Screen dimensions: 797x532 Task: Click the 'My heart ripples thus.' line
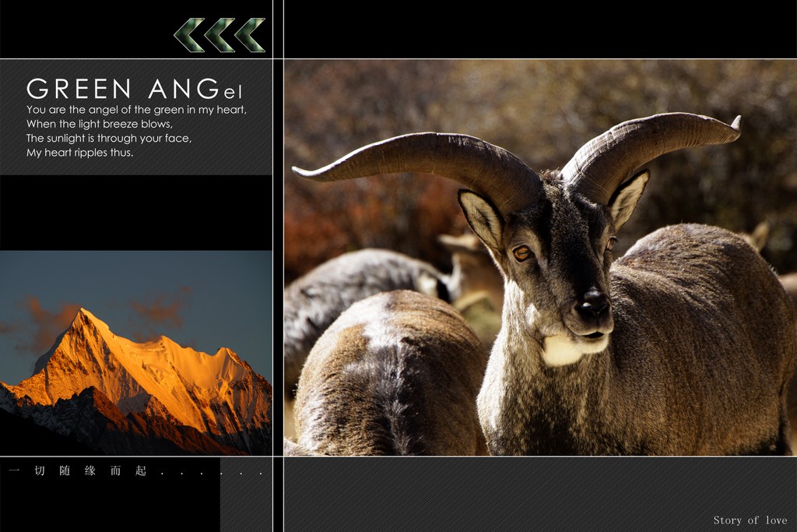[x=79, y=153]
